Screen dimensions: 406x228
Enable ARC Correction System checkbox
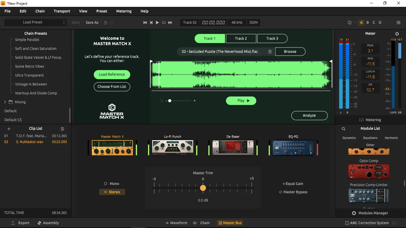pos(347,223)
